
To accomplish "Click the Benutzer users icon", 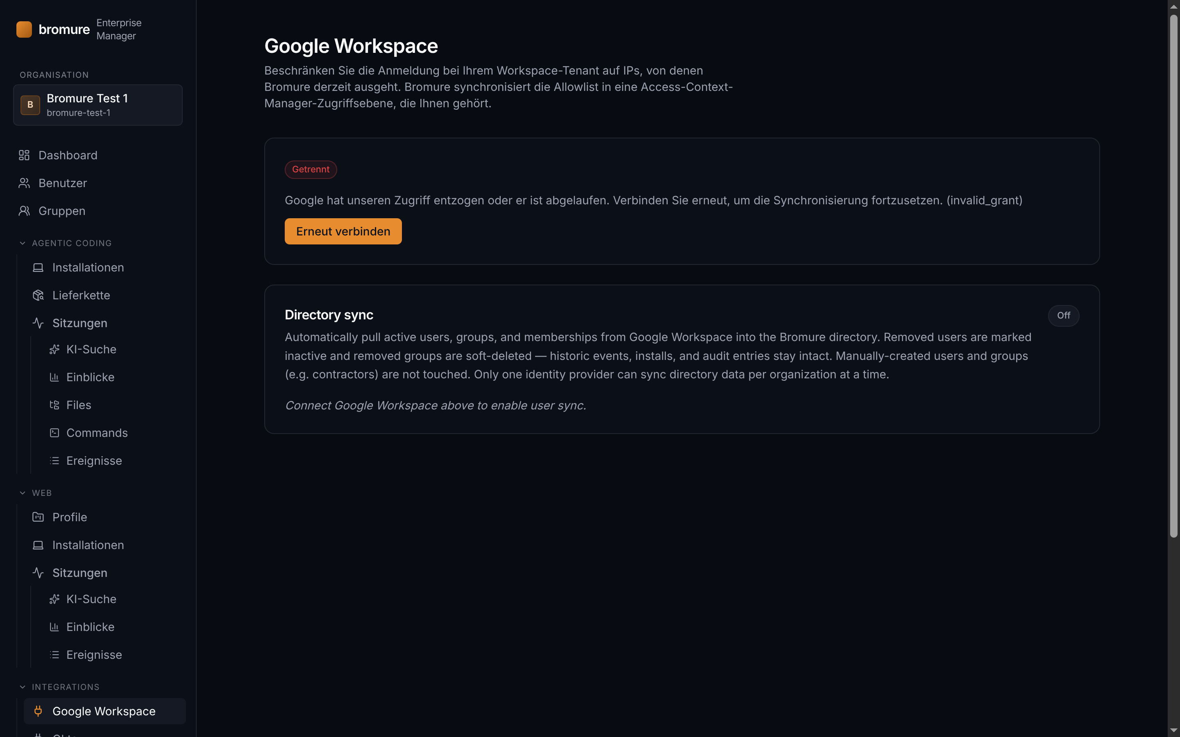I will 24,183.
